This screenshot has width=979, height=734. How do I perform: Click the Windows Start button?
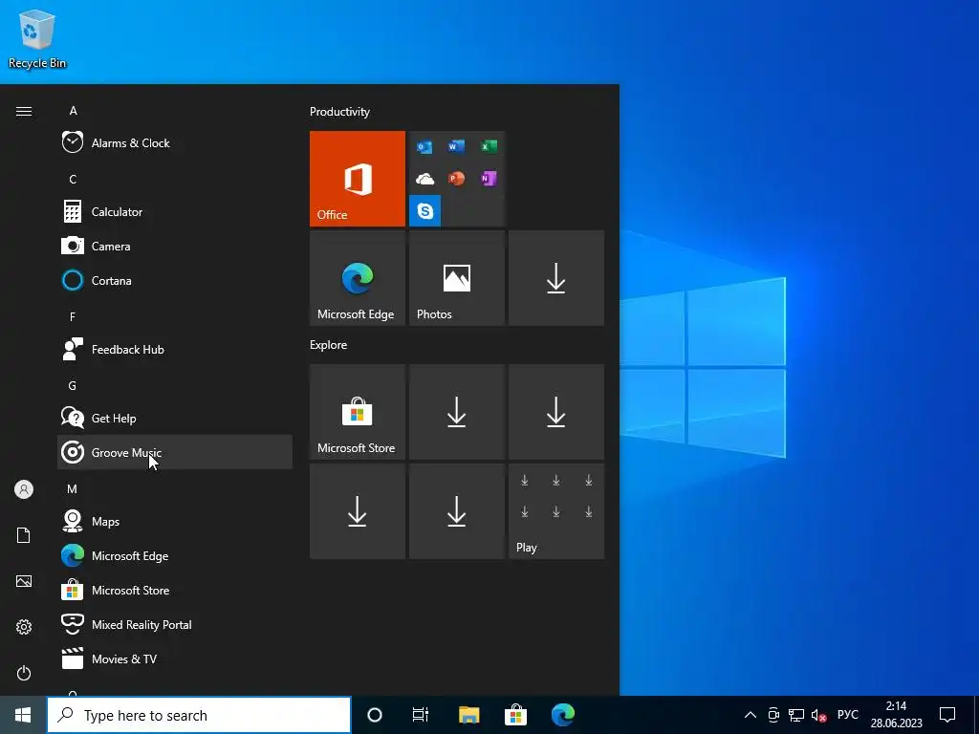coord(23,715)
